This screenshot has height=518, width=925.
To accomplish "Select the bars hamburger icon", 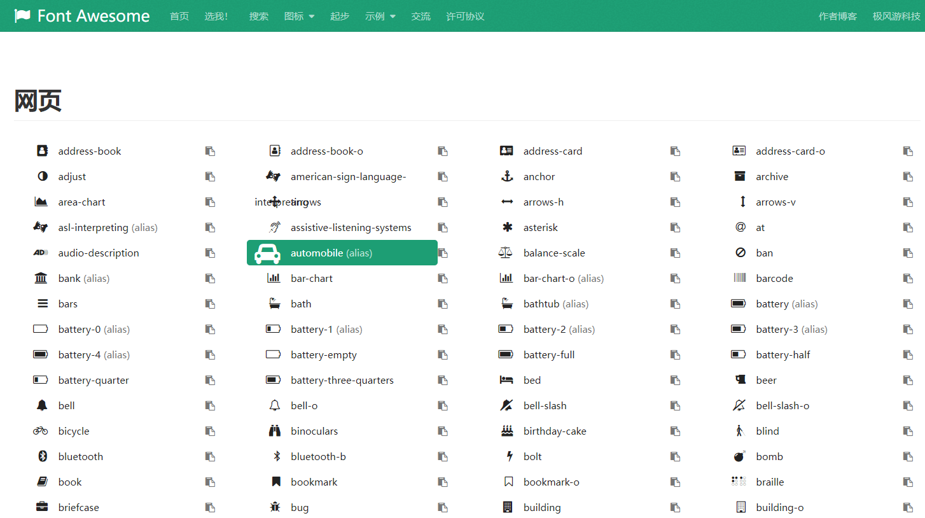I will pos(43,304).
